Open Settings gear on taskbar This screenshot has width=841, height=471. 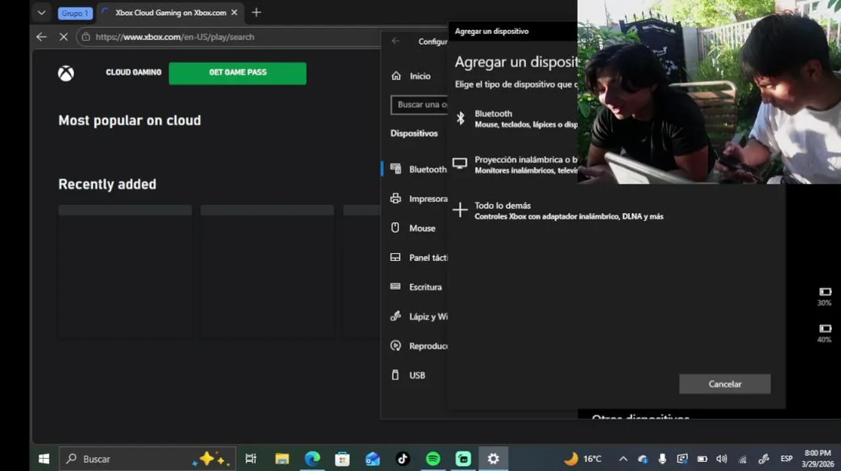pos(493,459)
